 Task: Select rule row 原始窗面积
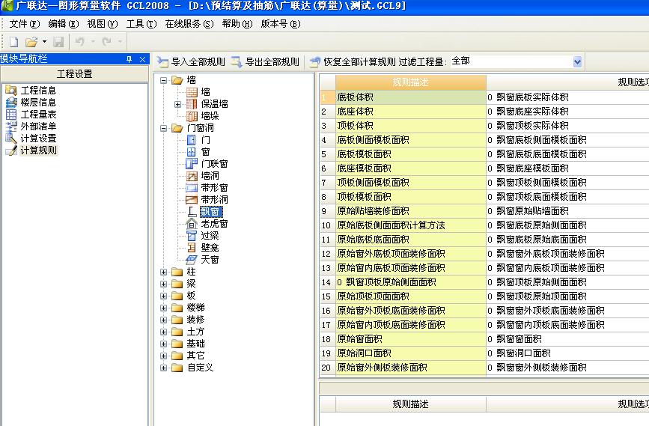click(x=411, y=339)
